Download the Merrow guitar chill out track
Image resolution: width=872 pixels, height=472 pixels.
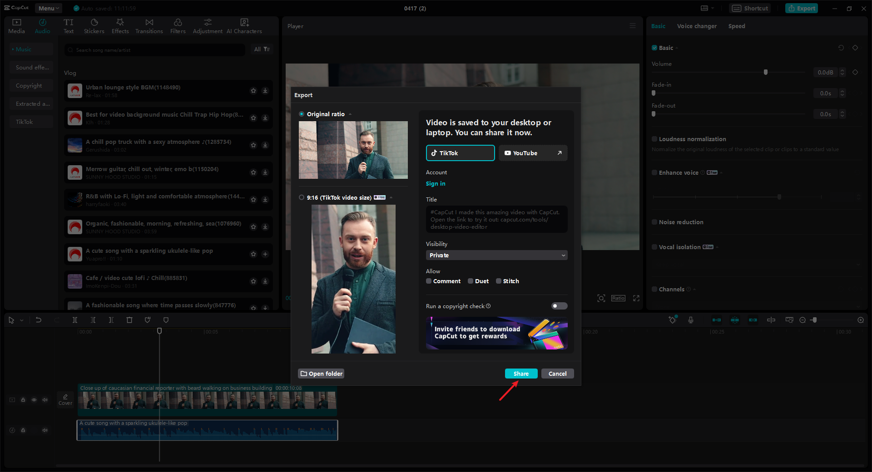(x=265, y=172)
